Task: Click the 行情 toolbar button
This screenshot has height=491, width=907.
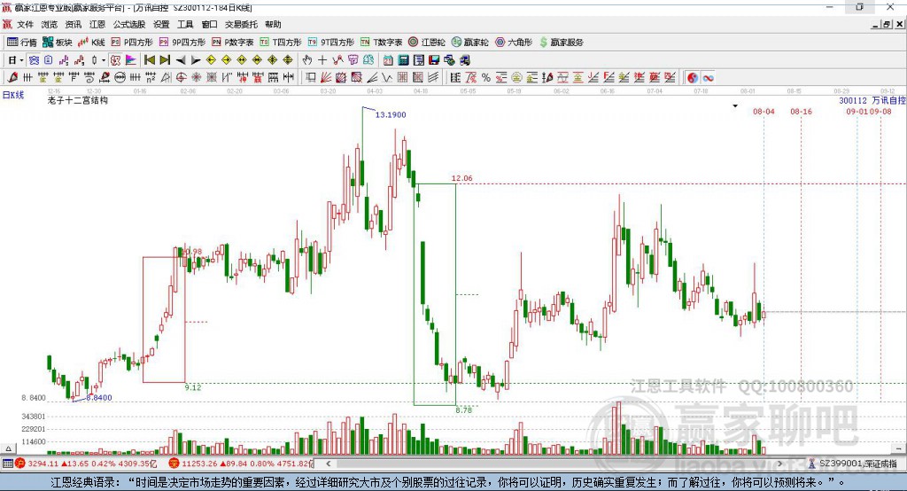Action: point(22,43)
